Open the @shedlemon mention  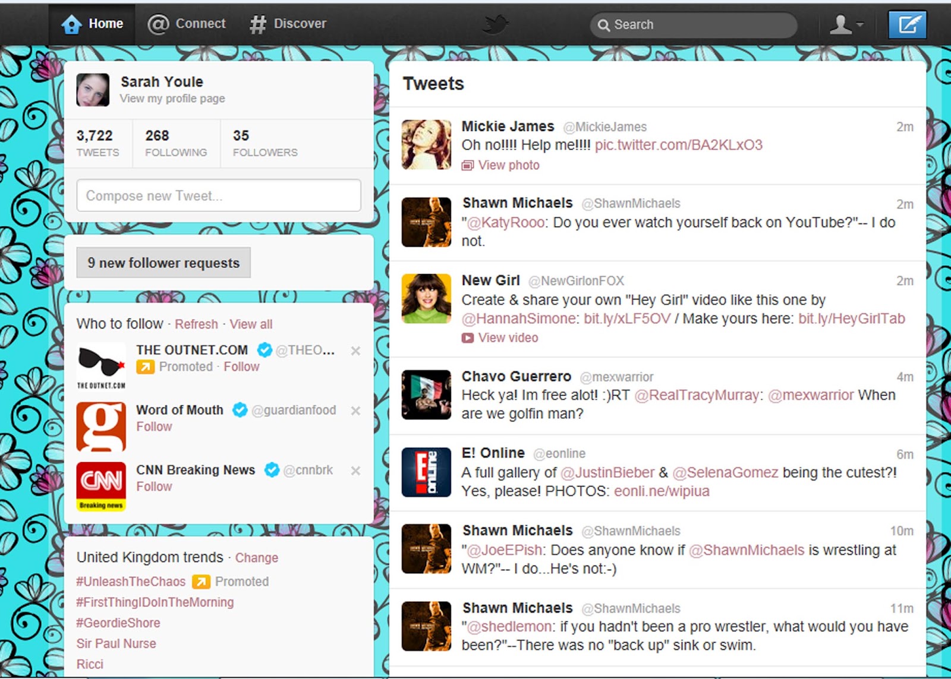[509, 627]
